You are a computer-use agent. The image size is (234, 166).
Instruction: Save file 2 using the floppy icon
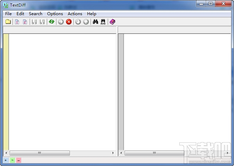click(42, 22)
